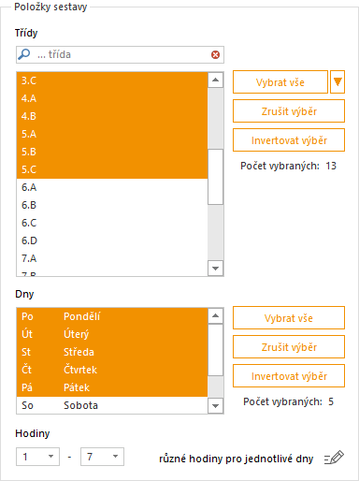Select Sobota in the days list

112,405
